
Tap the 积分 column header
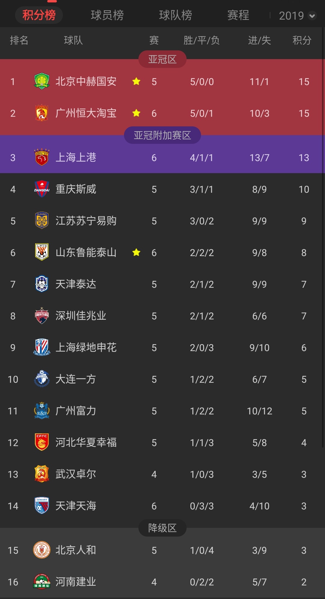pos(302,40)
